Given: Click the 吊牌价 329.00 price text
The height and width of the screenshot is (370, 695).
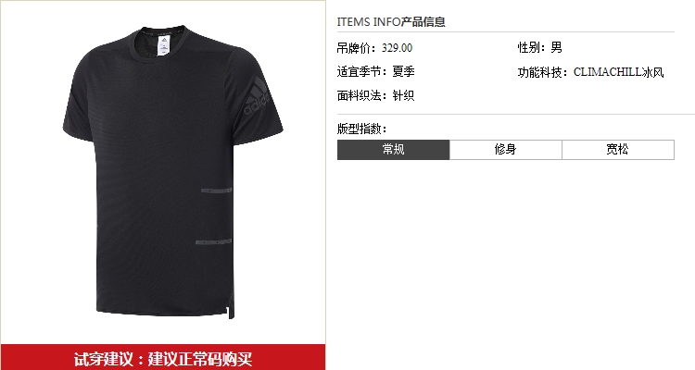Looking at the screenshot, I should click(374, 48).
